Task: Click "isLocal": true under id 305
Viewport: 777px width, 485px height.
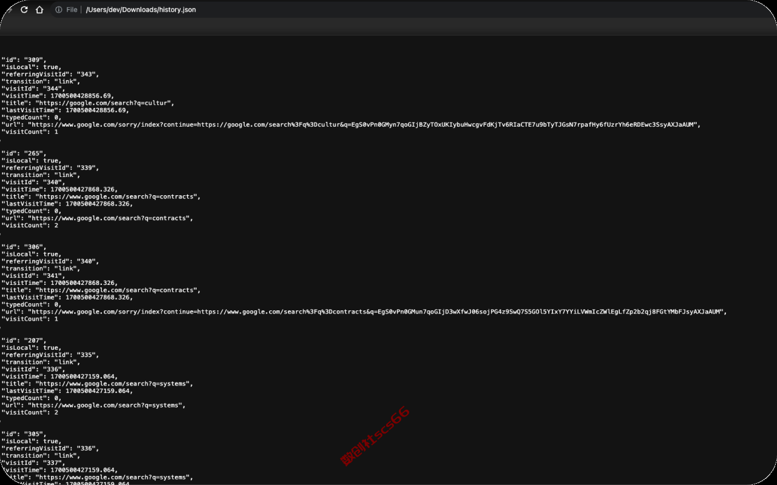Action: point(32,441)
